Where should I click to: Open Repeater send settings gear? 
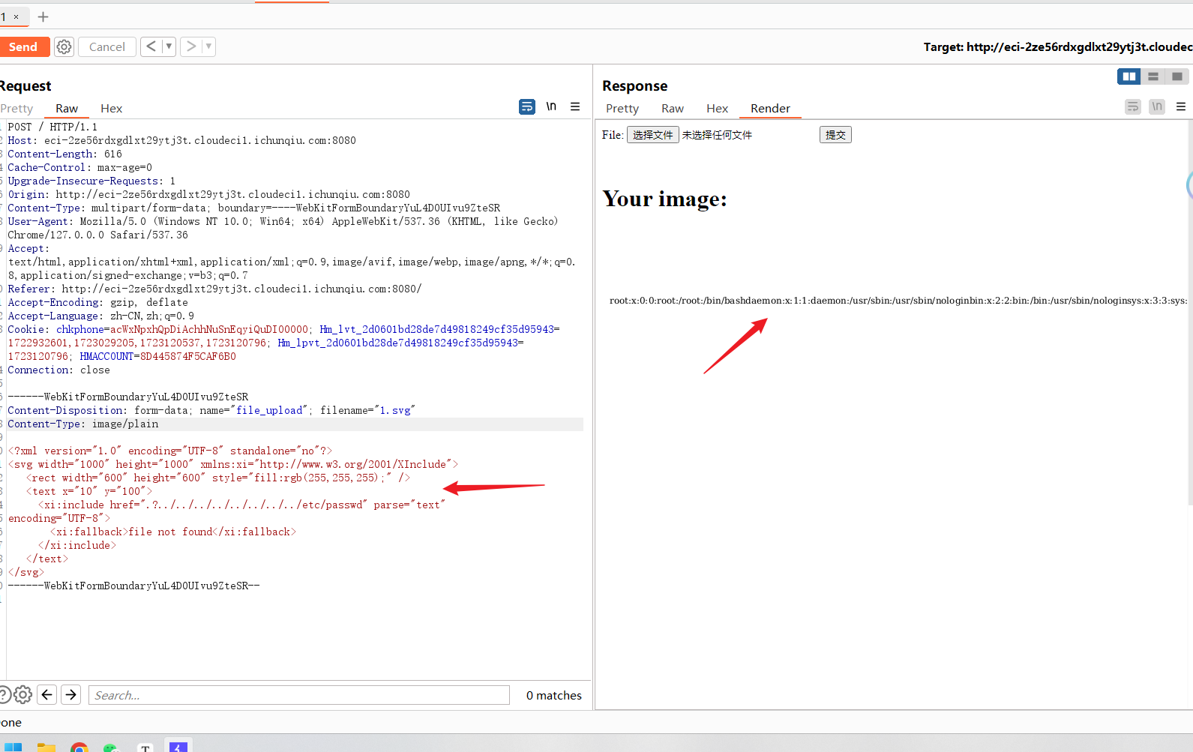click(64, 46)
